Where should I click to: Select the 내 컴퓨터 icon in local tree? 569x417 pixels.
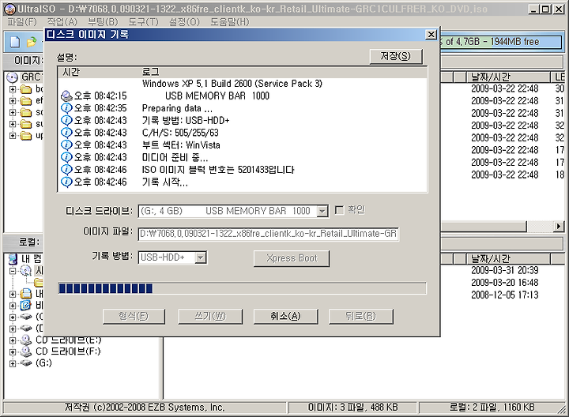(13, 259)
